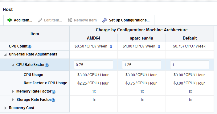This screenshot has width=217, height=114.
Task: Click the $3.75 / CPU / Hour cell
Action: click(141, 83)
